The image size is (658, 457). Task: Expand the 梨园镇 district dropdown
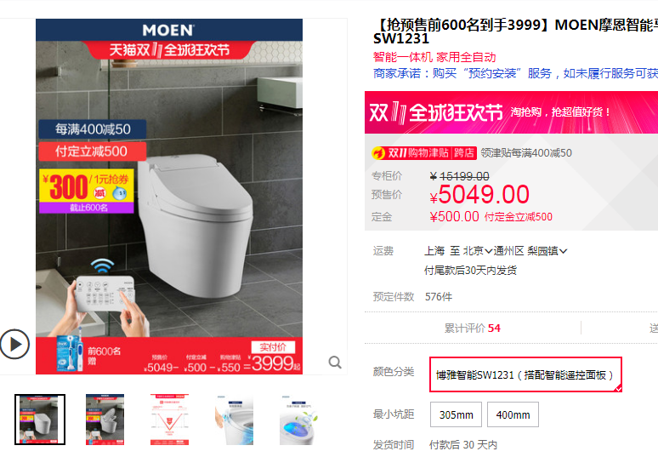coord(547,251)
